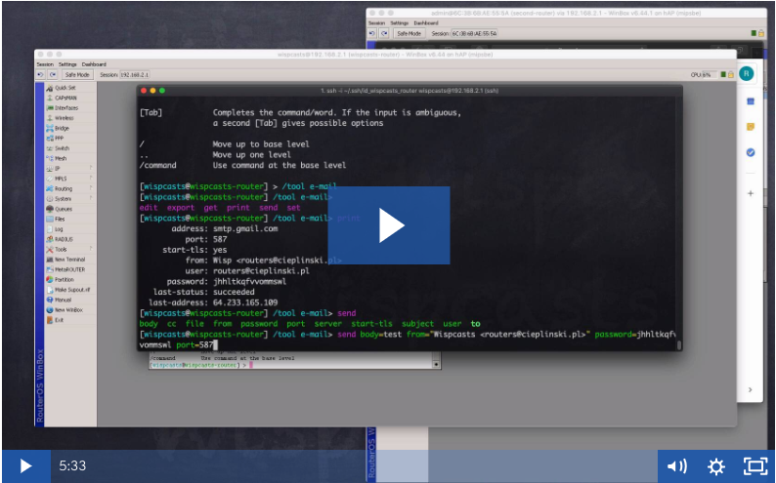Expand the Tools submenu in WinBox sidebar

pos(69,250)
